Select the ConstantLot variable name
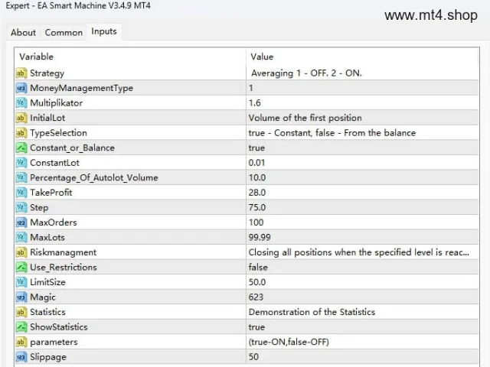Image resolution: width=490 pixels, height=367 pixels. [54, 163]
